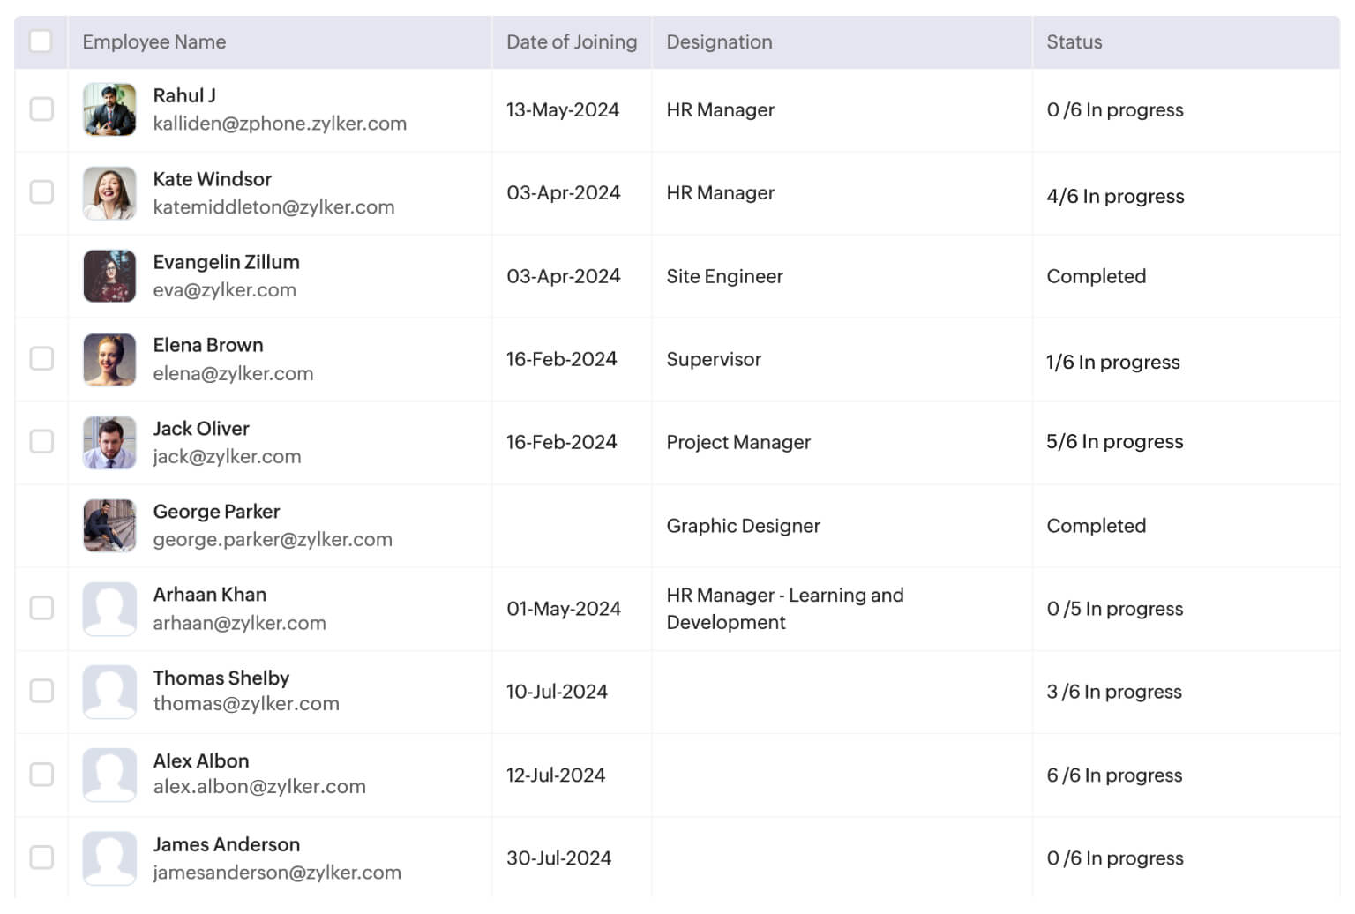Screen dimensions: 1355x914
Task: Click James Anderson's default avatar icon
Action: (x=109, y=858)
